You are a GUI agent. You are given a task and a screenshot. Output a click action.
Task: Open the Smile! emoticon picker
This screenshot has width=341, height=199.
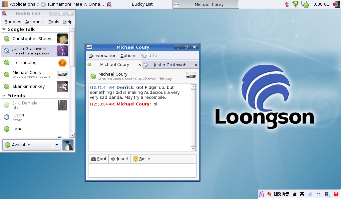point(142,159)
